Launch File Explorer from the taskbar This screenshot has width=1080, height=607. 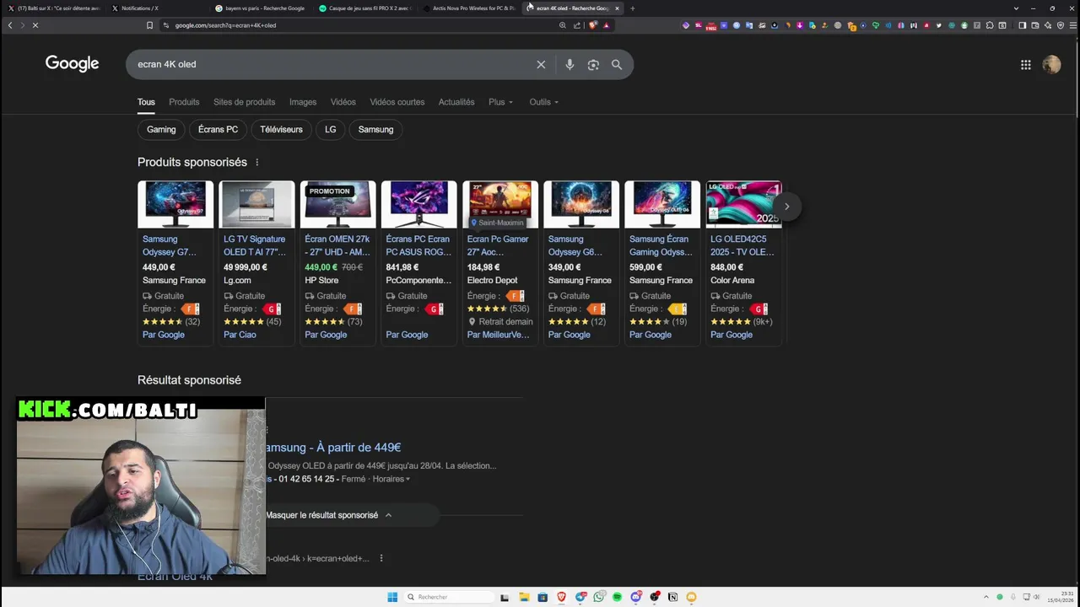pyautogui.click(x=524, y=597)
